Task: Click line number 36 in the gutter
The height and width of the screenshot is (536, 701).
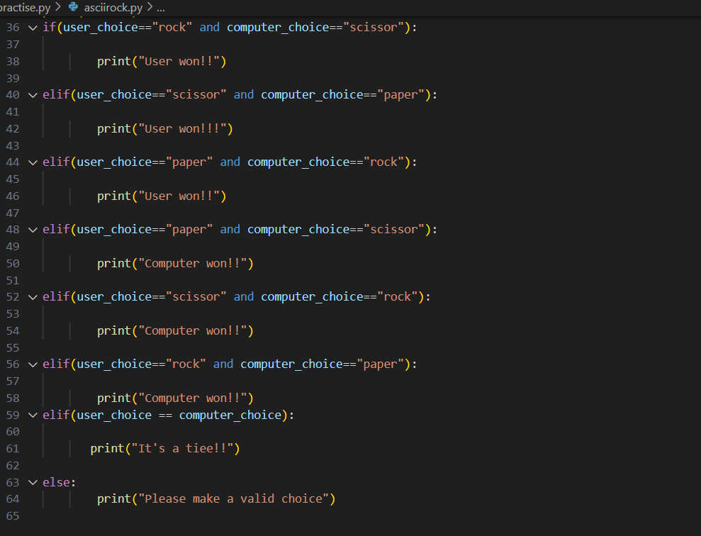Action: click(13, 28)
